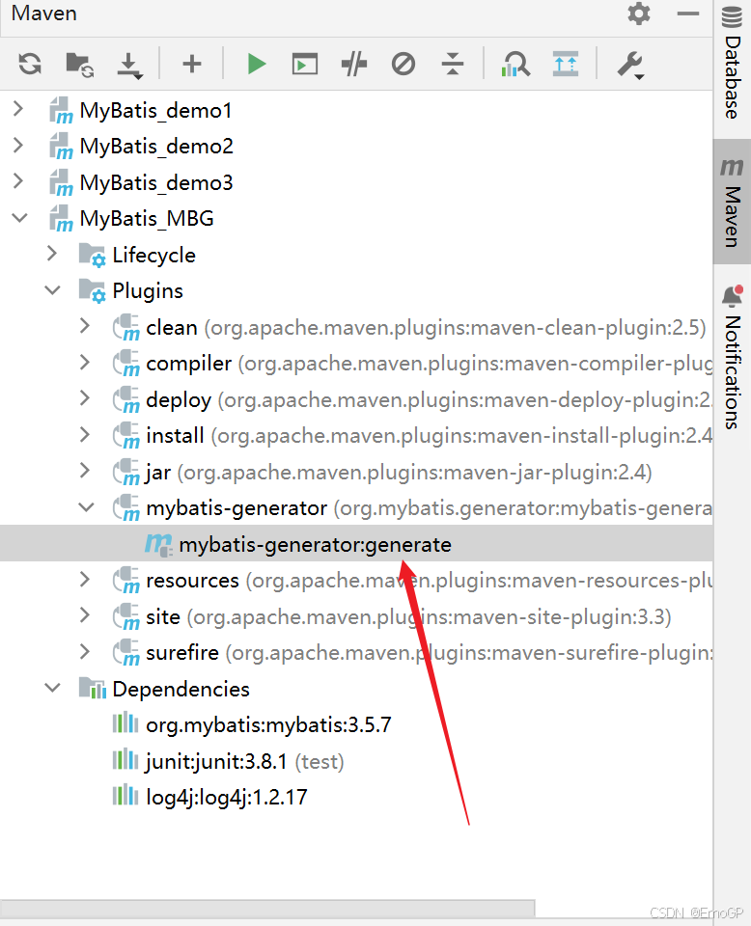Click the horizontal scrollbar at the bottom
The width and height of the screenshot is (751, 926).
click(267, 909)
